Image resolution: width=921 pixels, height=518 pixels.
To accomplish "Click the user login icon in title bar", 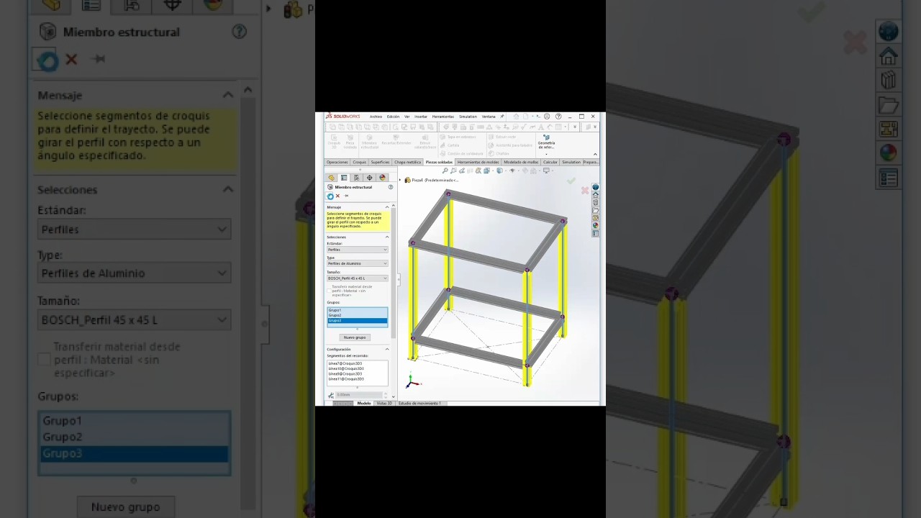I will coord(547,117).
